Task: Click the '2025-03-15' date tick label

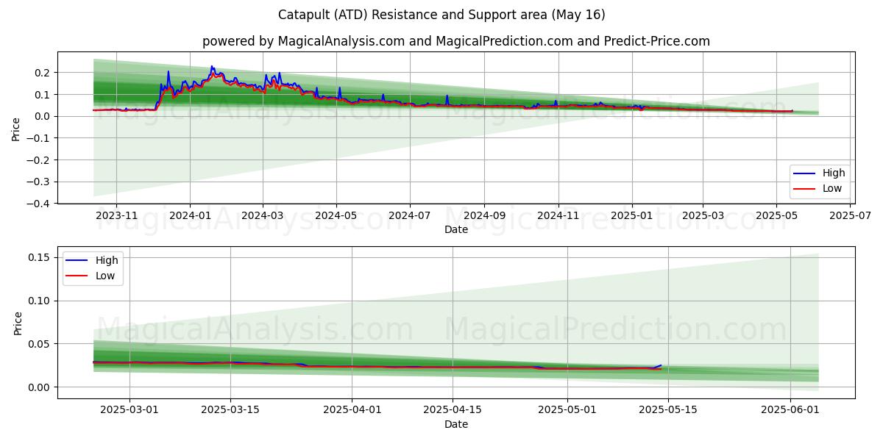Action: 230,410
